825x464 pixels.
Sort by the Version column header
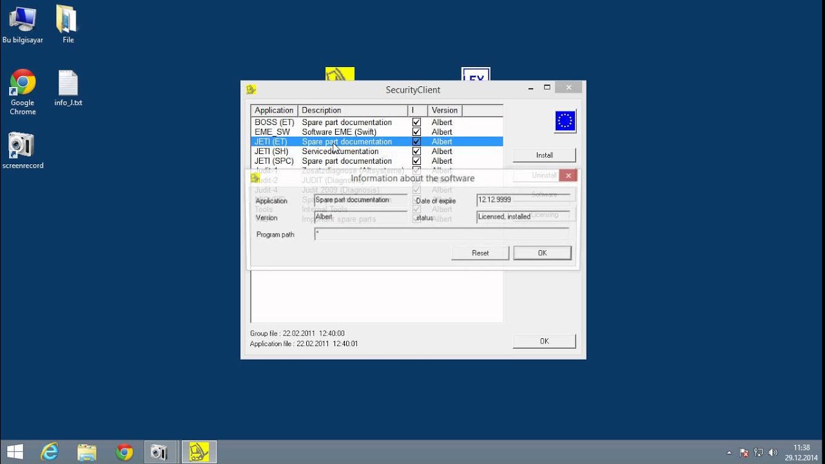pyautogui.click(x=445, y=110)
